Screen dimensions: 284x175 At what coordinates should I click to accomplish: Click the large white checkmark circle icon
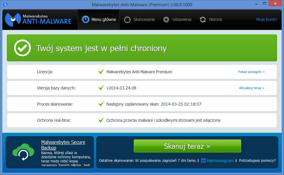(x=22, y=48)
